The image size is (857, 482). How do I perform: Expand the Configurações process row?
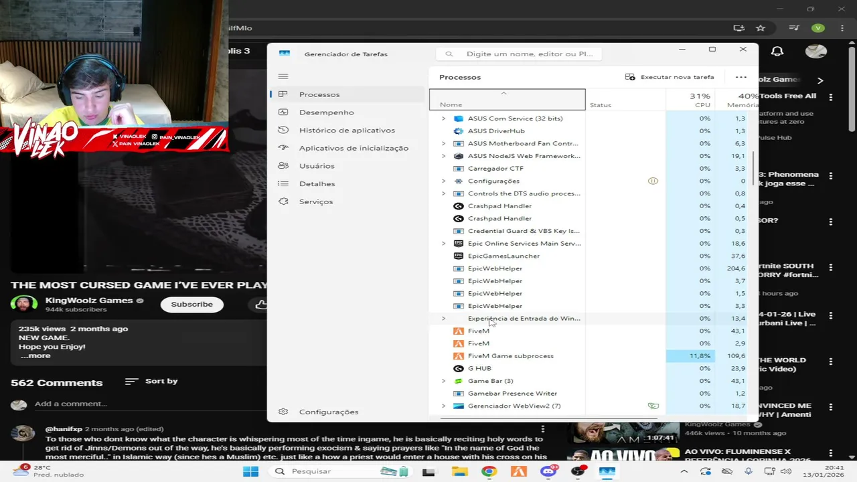(443, 181)
